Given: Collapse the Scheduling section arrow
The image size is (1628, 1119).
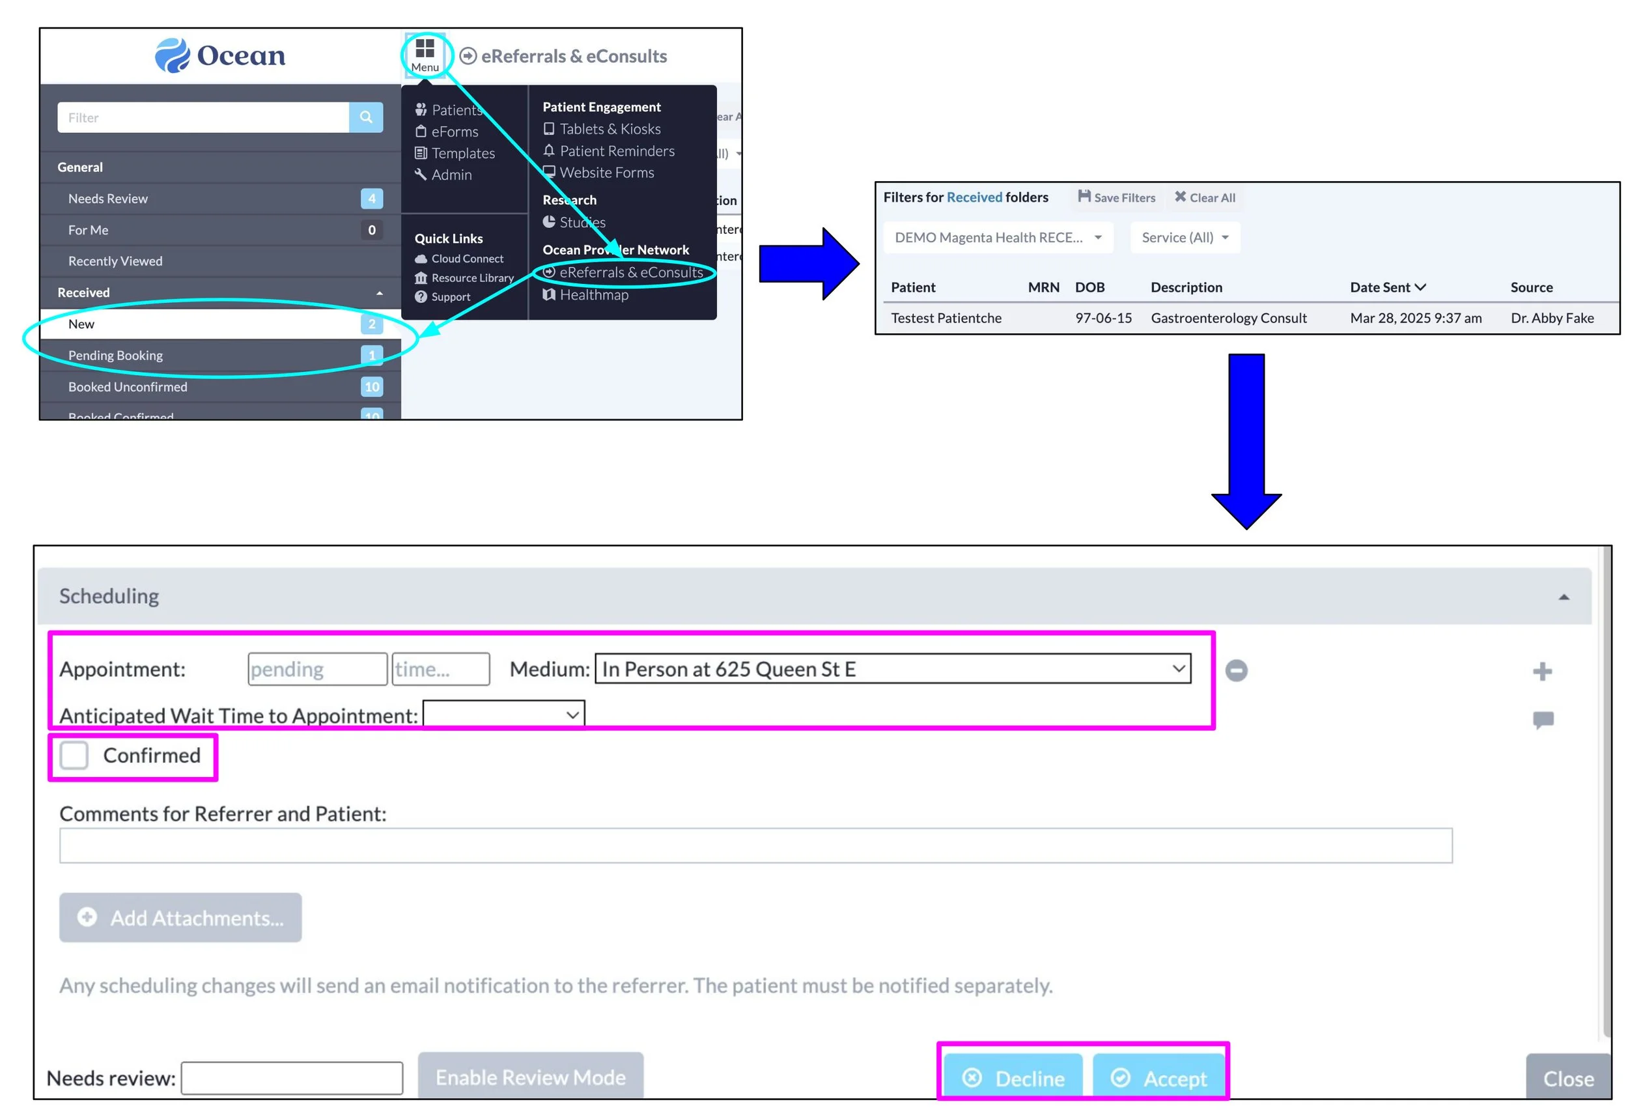Looking at the screenshot, I should click(x=1564, y=597).
